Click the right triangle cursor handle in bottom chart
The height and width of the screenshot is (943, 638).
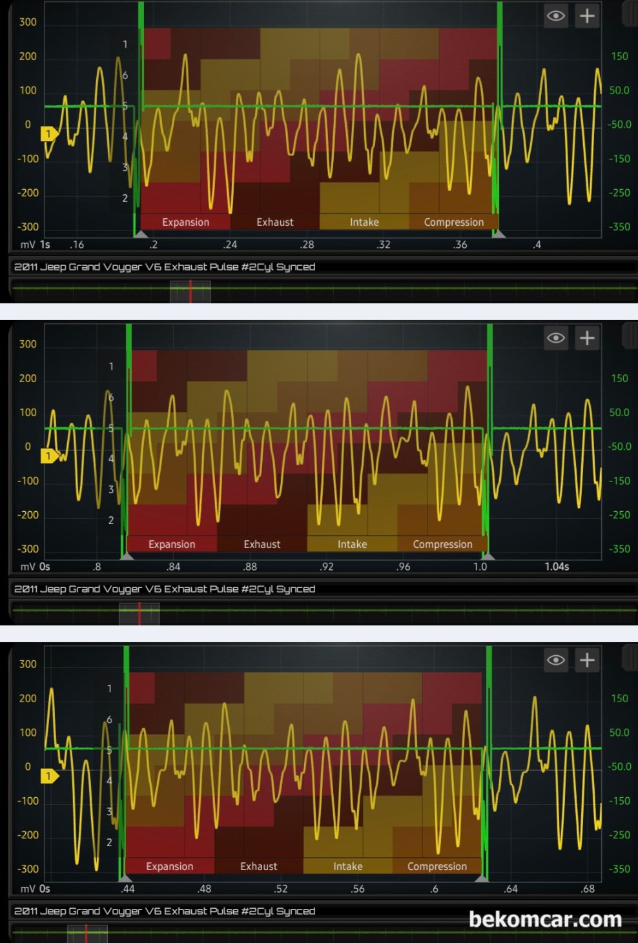point(482,878)
